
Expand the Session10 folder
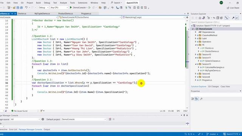pyautogui.click(x=195, y=54)
